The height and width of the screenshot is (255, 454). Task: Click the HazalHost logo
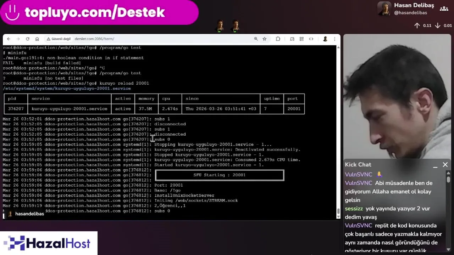pyautogui.click(x=49, y=243)
